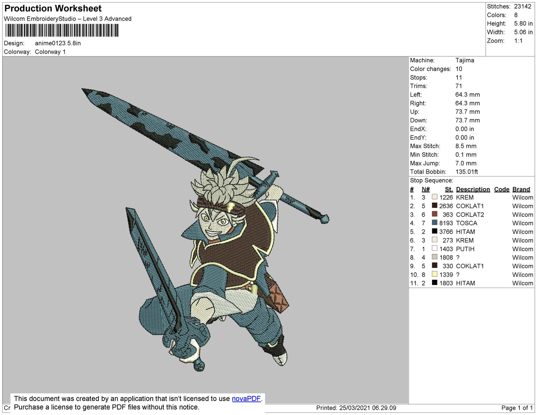
Task: Click the EndX value '0.00 in'
Action: click(x=465, y=129)
